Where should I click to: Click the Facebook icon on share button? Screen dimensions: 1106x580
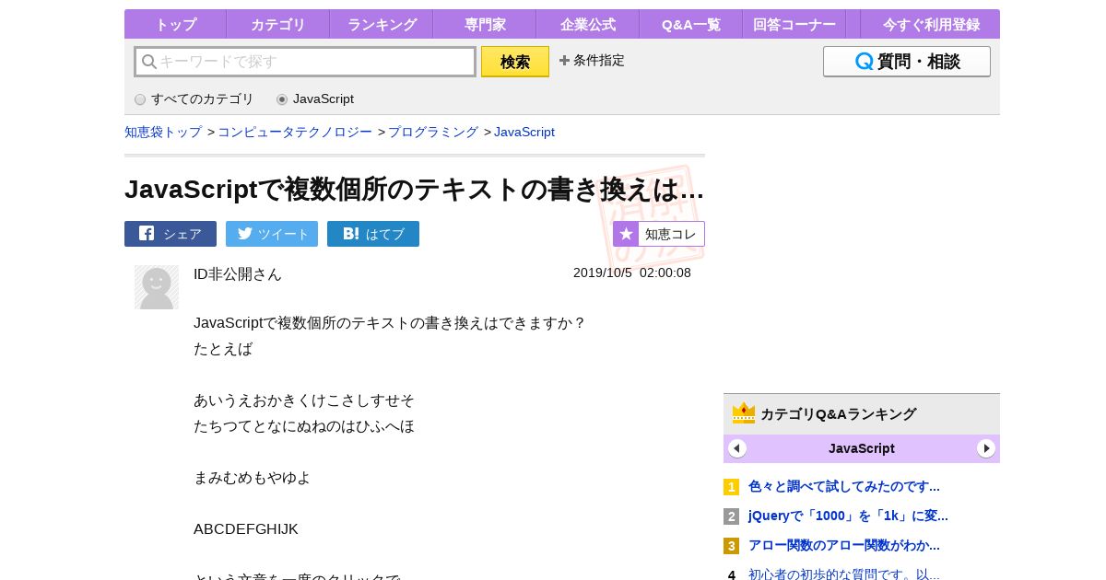coord(147,234)
